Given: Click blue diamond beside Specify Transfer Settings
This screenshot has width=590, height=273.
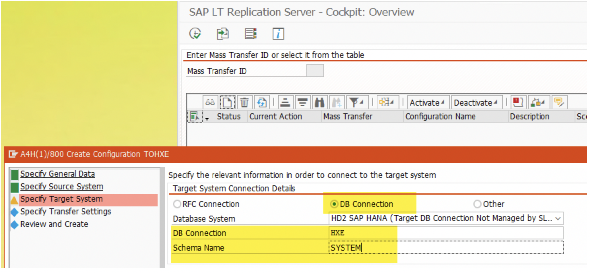Looking at the screenshot, I should 15,212.
